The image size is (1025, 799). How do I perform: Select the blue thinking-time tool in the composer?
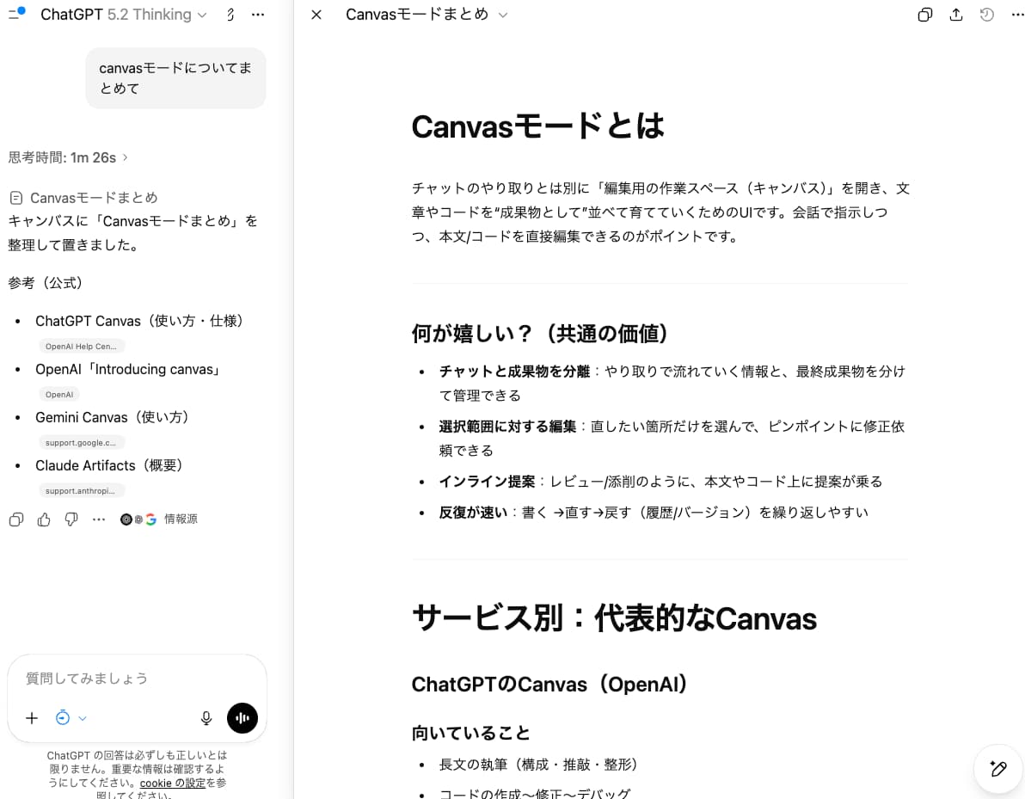pos(63,717)
